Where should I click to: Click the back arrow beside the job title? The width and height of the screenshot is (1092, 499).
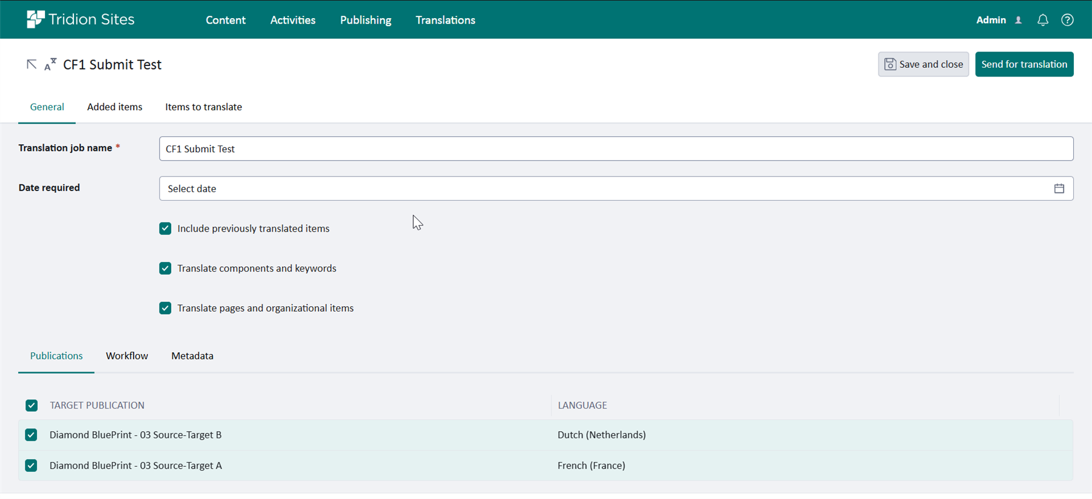[32, 64]
